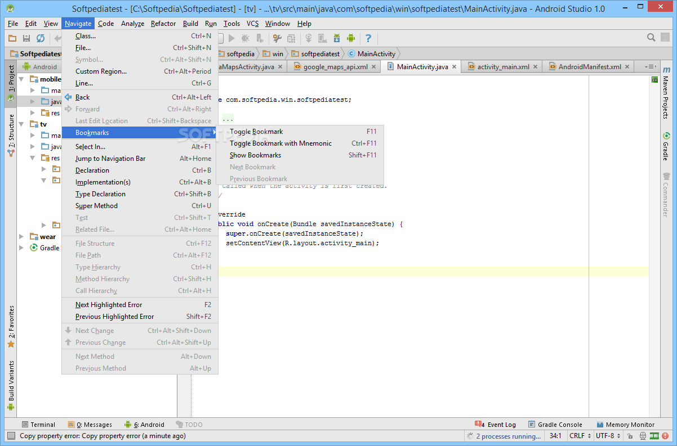677x446 pixels.
Task: Click the green memory indicator status icon
Action: click(x=654, y=436)
